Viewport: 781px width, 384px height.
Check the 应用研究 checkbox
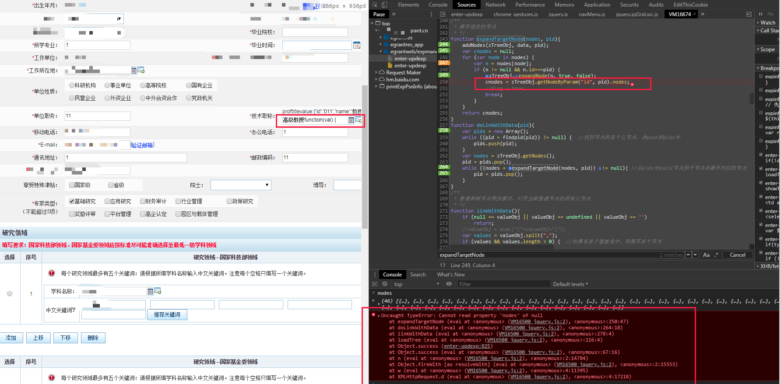pyautogui.click(x=107, y=201)
